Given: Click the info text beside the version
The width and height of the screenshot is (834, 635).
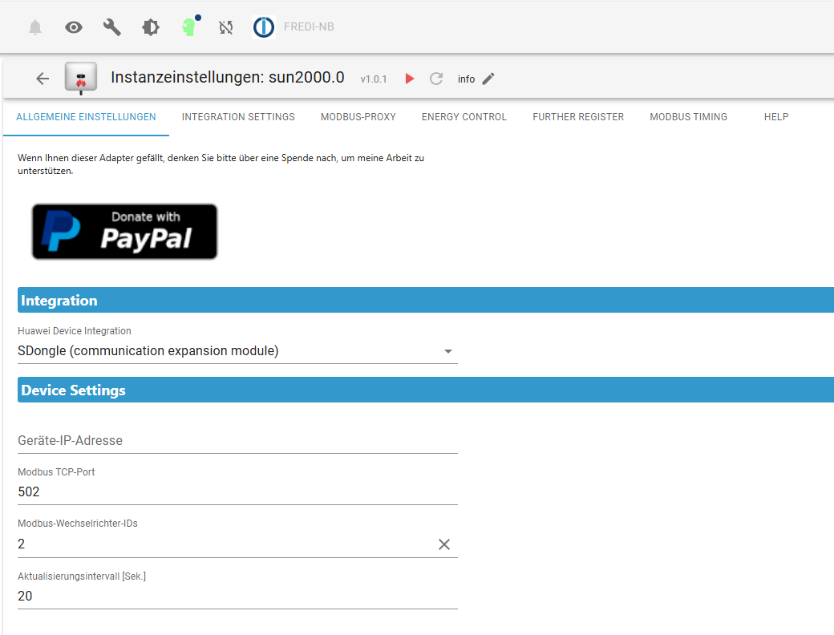Looking at the screenshot, I should tap(467, 79).
